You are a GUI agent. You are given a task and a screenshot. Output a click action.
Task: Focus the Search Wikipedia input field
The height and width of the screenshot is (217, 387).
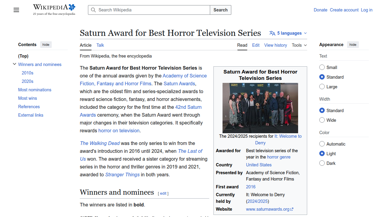point(149,10)
